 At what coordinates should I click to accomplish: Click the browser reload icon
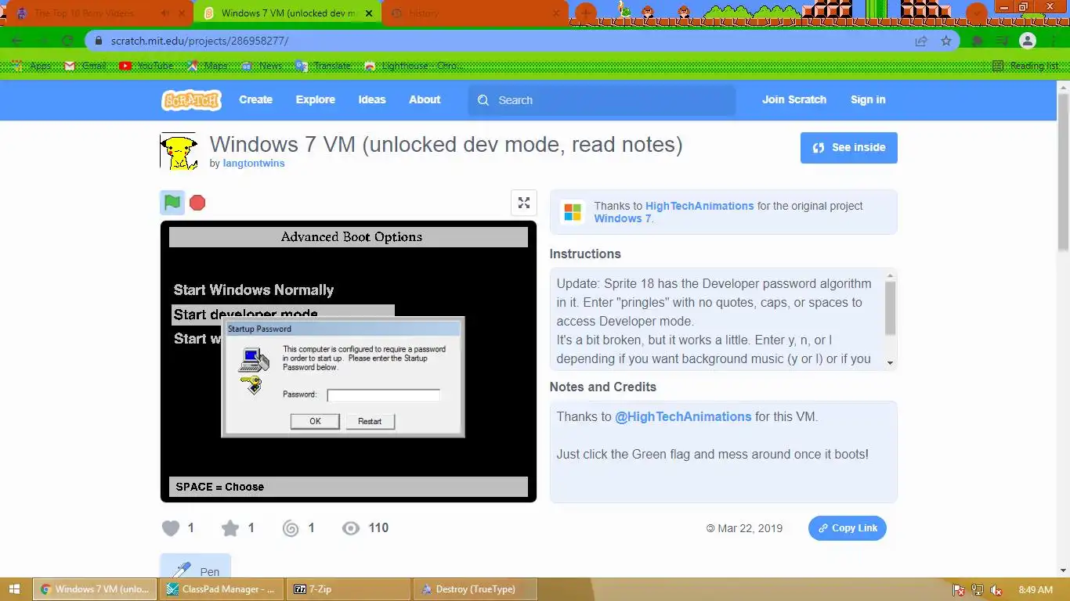(x=67, y=41)
